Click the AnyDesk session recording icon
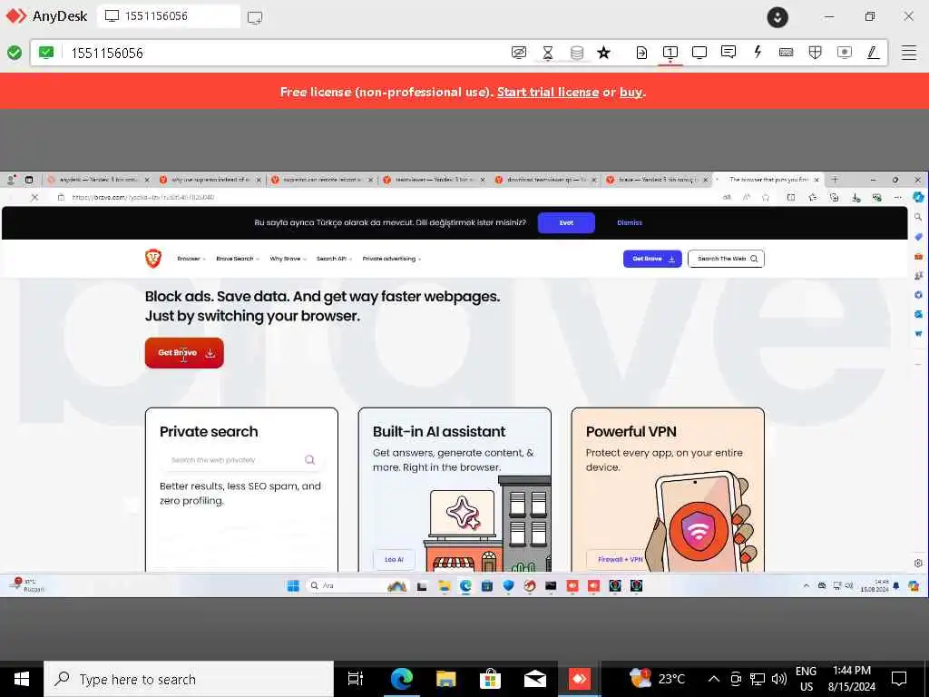The image size is (929, 697). (x=845, y=53)
